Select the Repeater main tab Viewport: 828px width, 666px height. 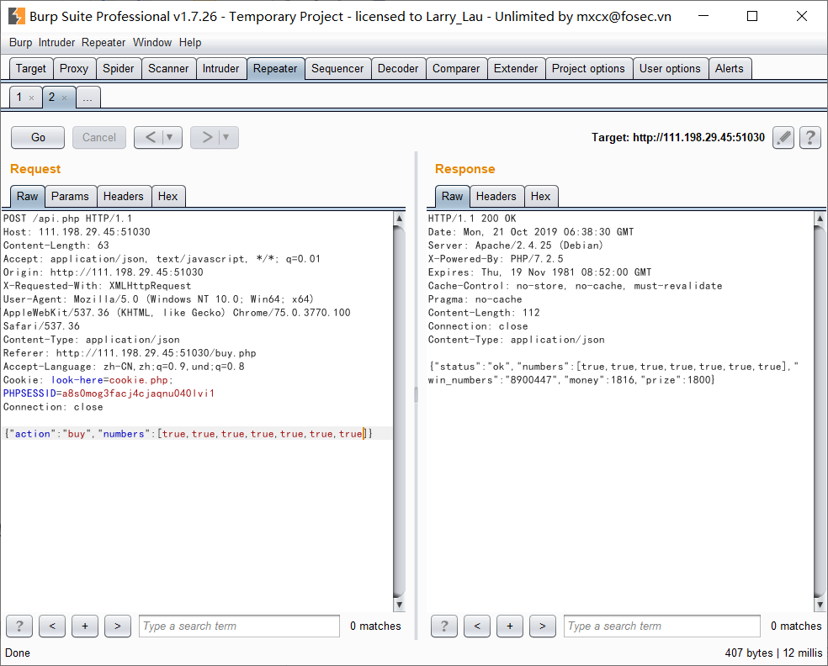[x=275, y=69]
